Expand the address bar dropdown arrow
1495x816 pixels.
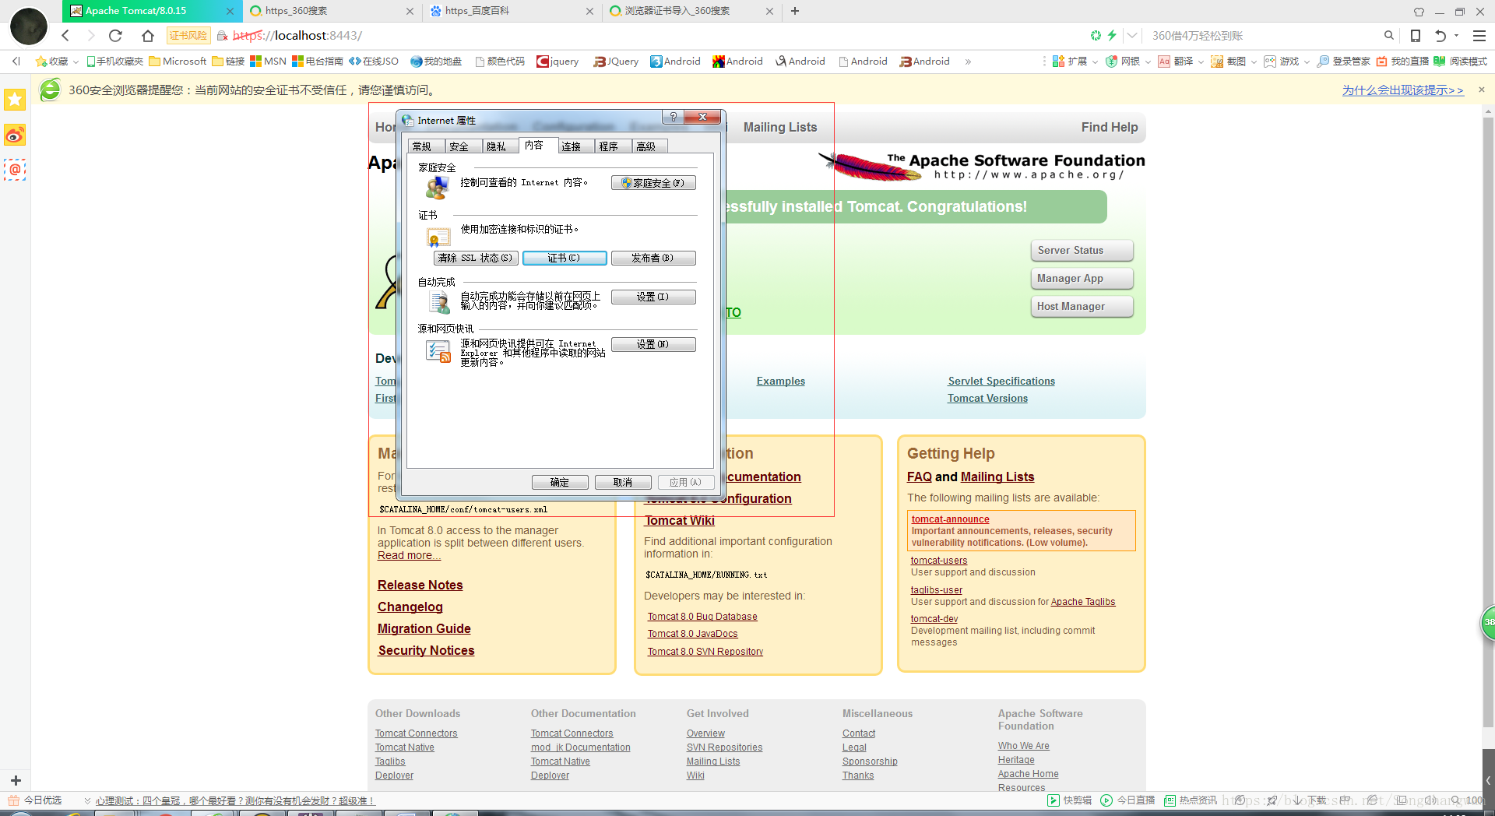1132,35
